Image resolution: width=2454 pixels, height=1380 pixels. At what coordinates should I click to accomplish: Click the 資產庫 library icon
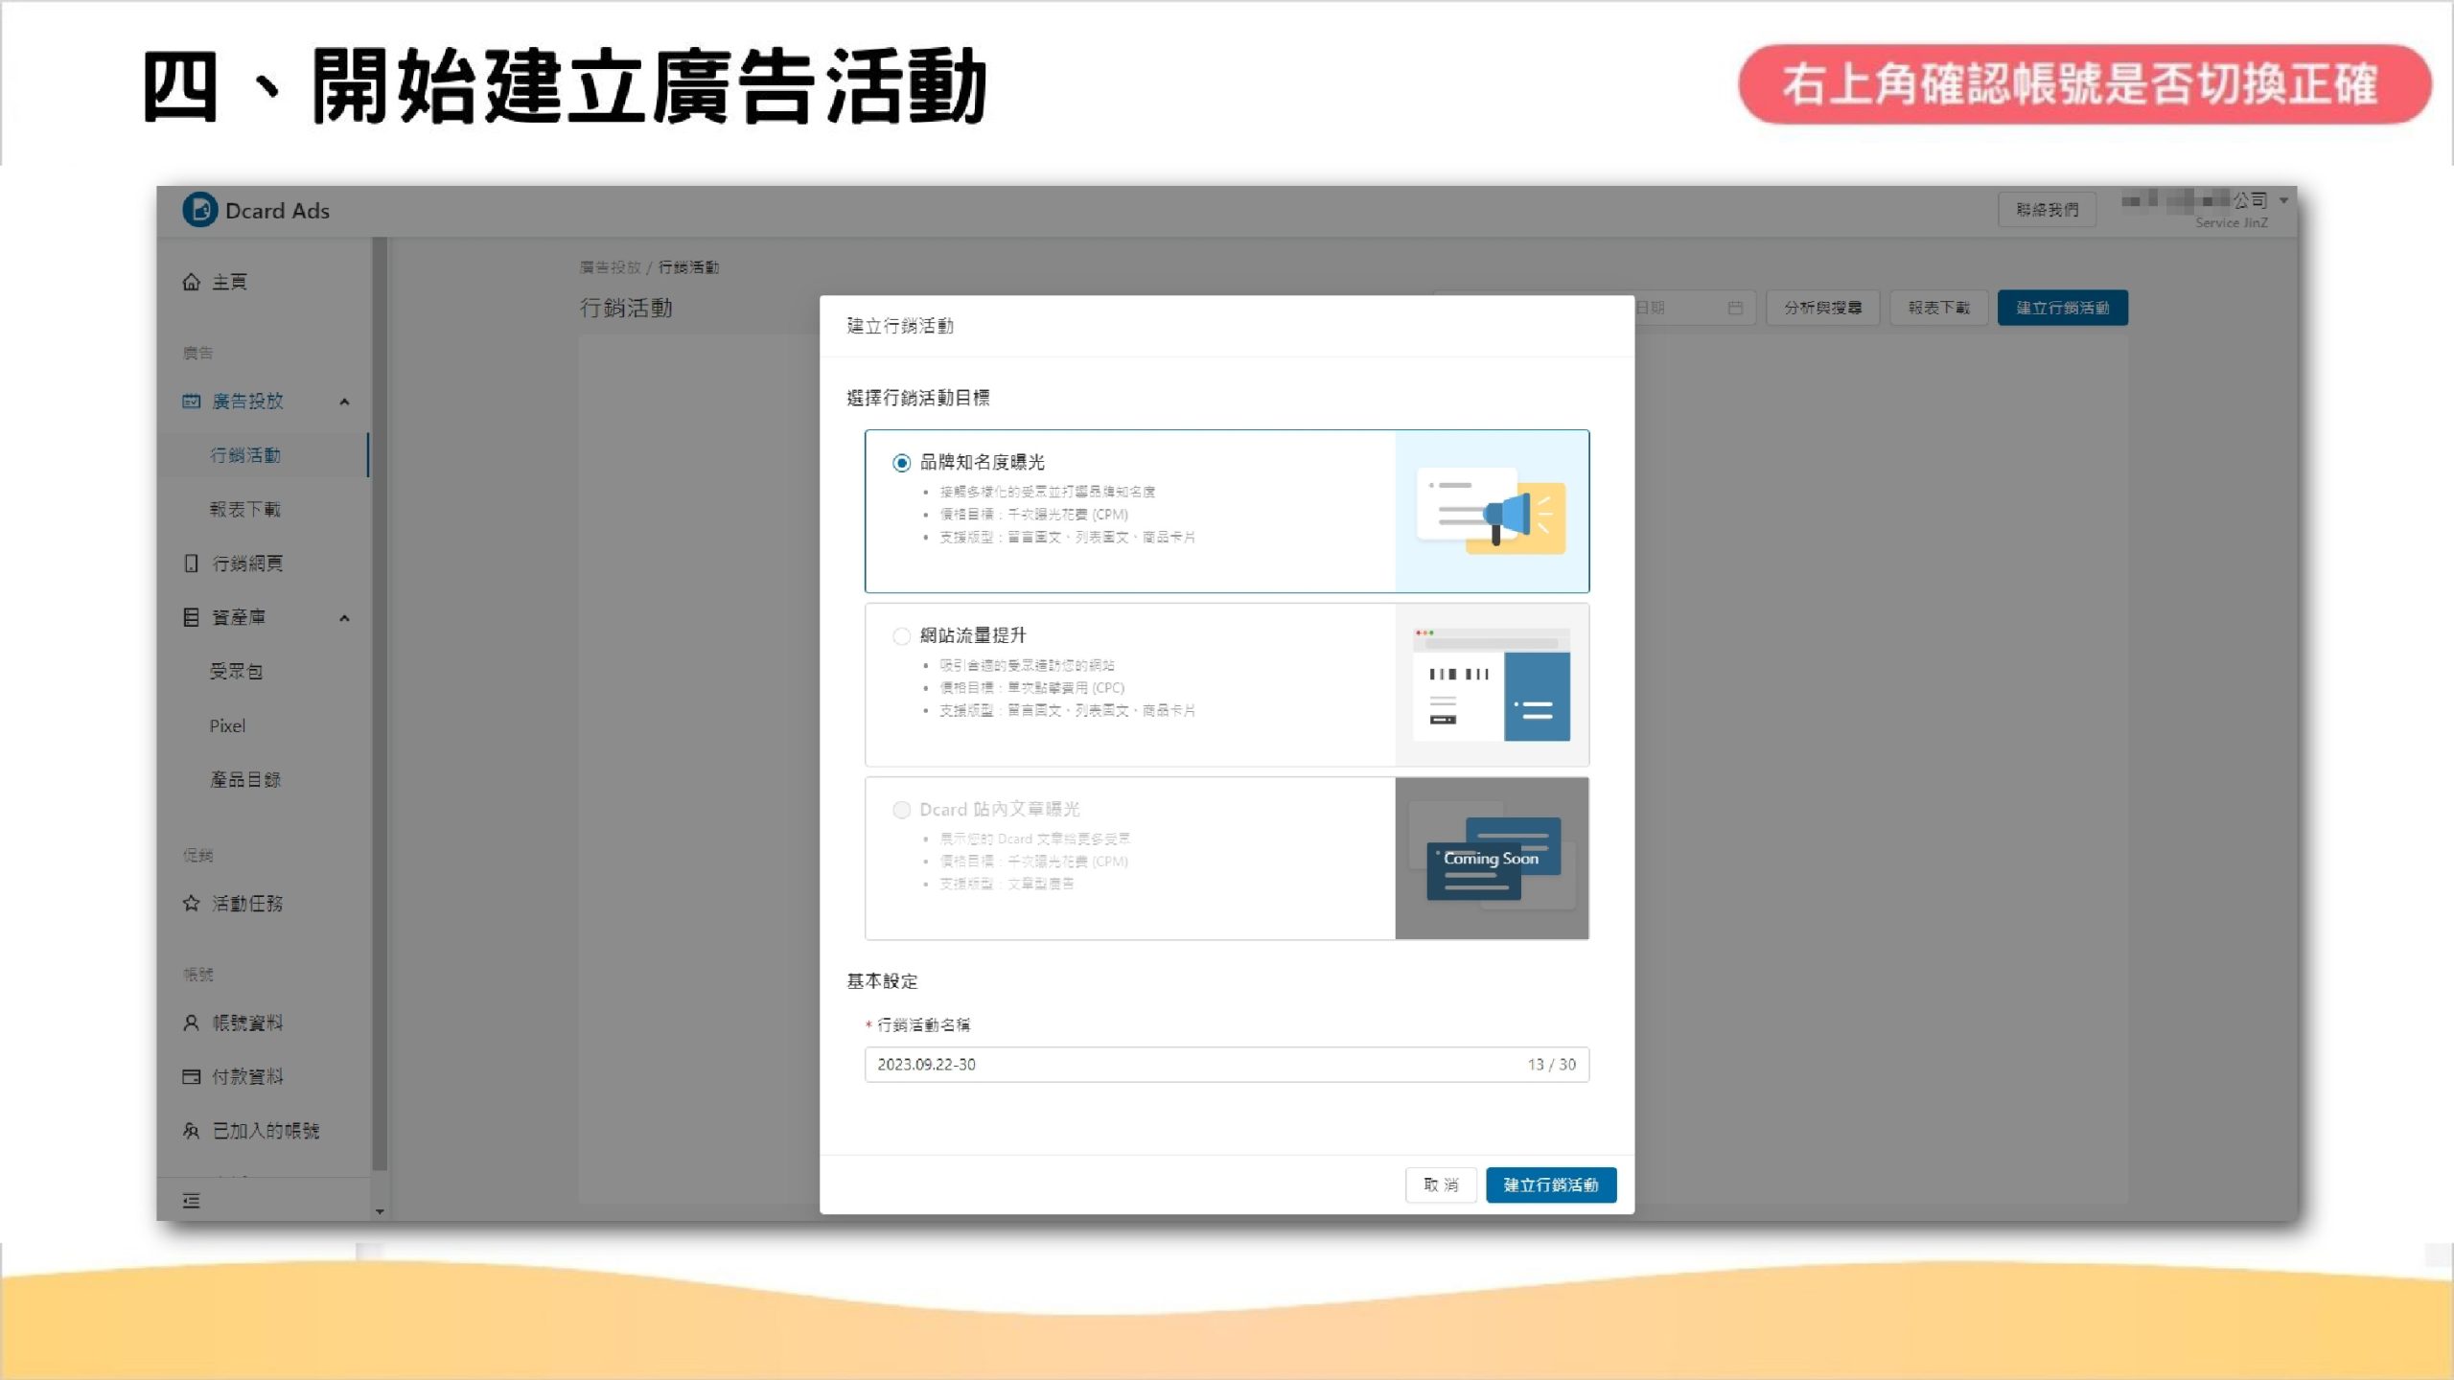191,617
